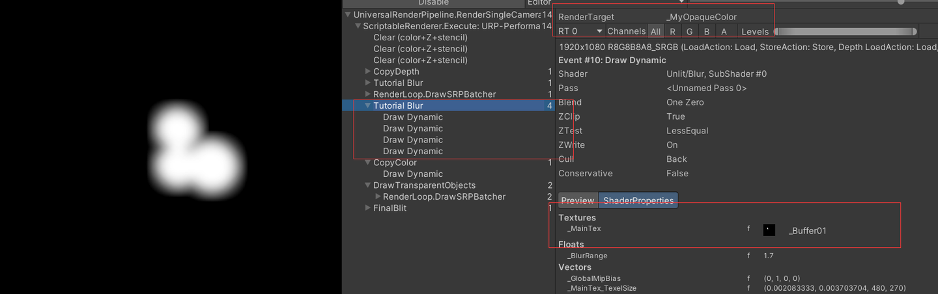Click the _MainTex texture thumbnail
Viewport: 938px width, 294px height.
pos(769,230)
